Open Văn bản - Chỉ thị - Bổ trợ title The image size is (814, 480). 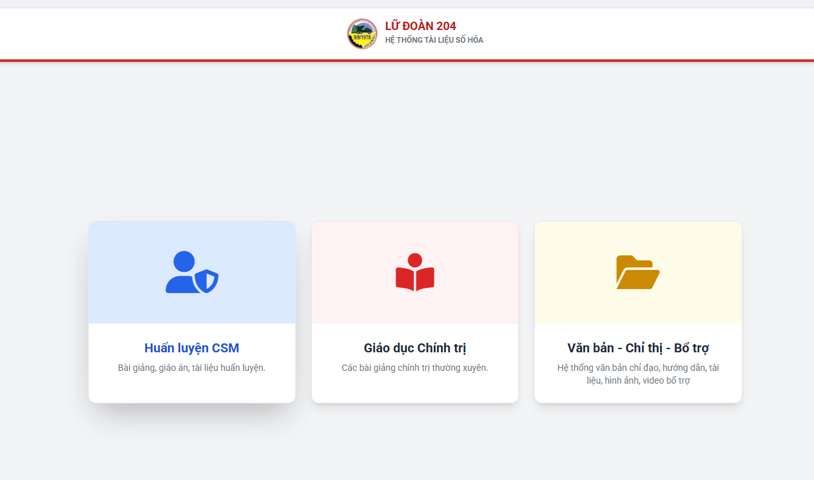(638, 348)
